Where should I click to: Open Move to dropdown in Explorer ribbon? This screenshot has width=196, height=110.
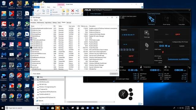click(63, 12)
